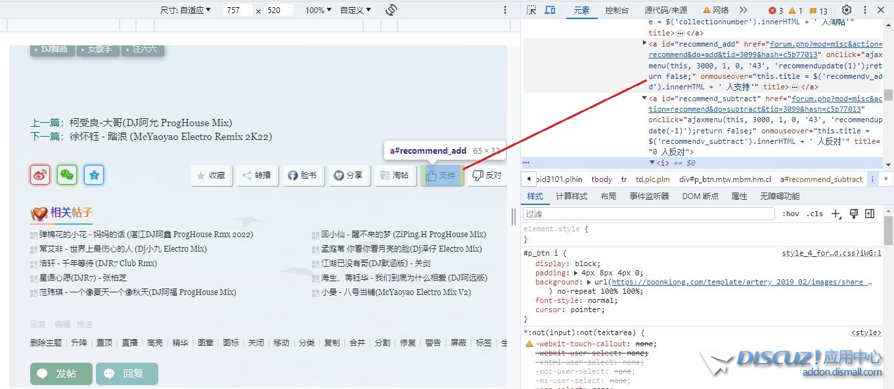Open the 100% zoom dropdown
Image resolution: width=894 pixels, height=389 pixels.
click(x=319, y=10)
